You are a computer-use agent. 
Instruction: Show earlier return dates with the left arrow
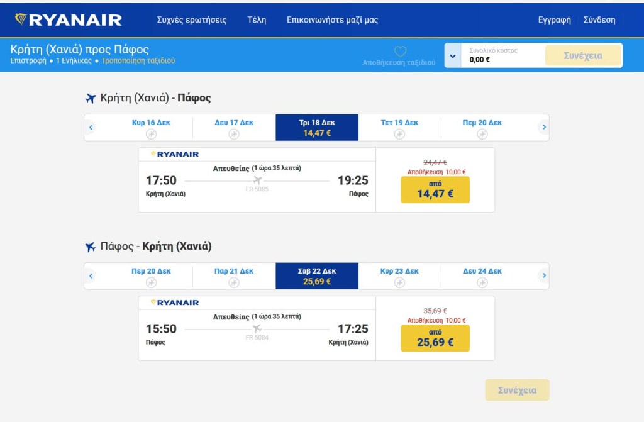point(91,275)
